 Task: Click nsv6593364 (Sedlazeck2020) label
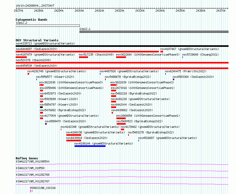click(193, 77)
